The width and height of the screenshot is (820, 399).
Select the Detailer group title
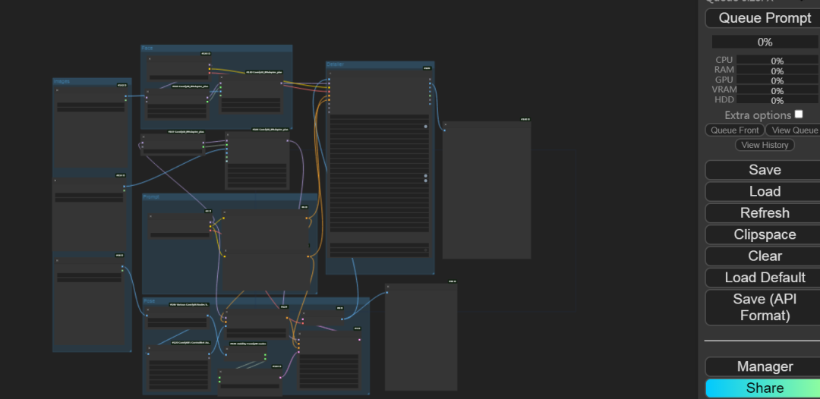pyautogui.click(x=336, y=64)
